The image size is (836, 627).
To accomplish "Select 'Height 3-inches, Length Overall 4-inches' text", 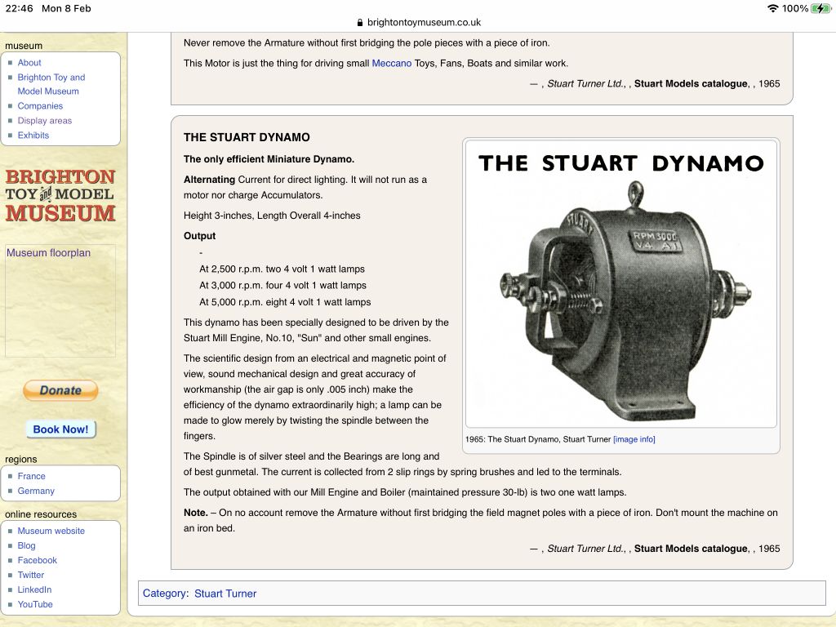I will click(x=272, y=216).
